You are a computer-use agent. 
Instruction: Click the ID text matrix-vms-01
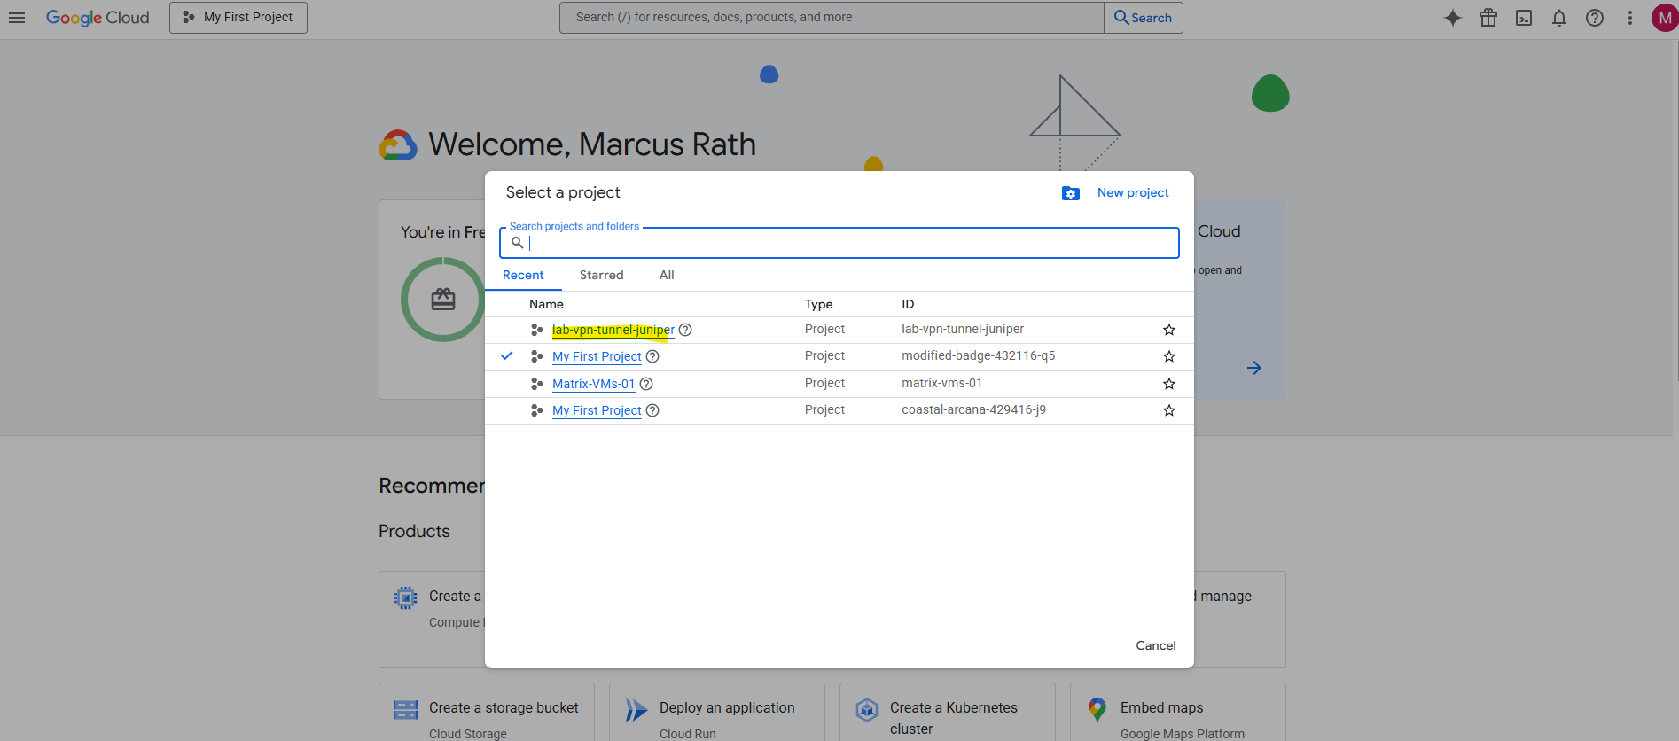coord(941,383)
